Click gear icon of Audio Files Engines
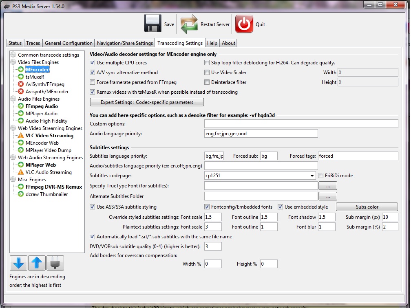The width and height of the screenshot is (411, 308). coord(13,99)
